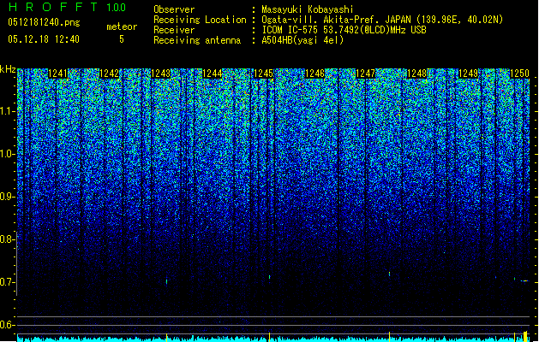Click the 1242 time marker label
Viewport: 539px width, 342px height.
(109, 74)
